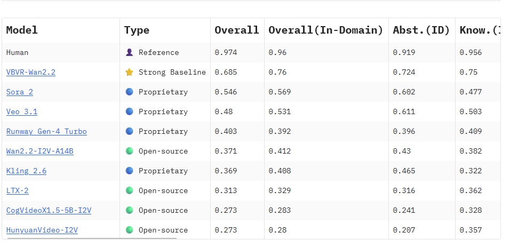Click the blue dot icon in Sora 2 row

pos(130,92)
